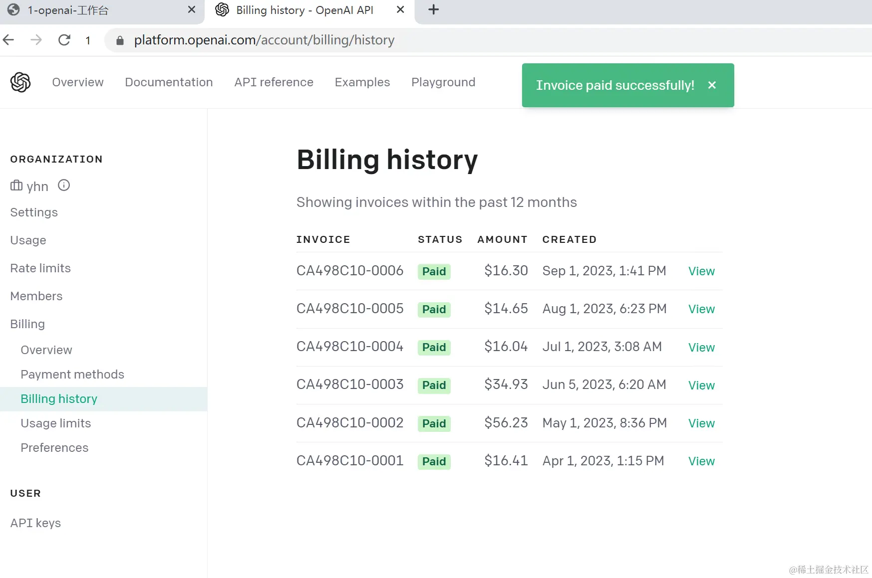This screenshot has height=578, width=872.
Task: Click invoice number CA498C10-0005
Action: [350, 309]
